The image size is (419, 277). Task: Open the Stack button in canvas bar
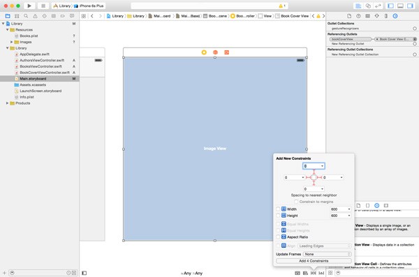(x=297, y=273)
